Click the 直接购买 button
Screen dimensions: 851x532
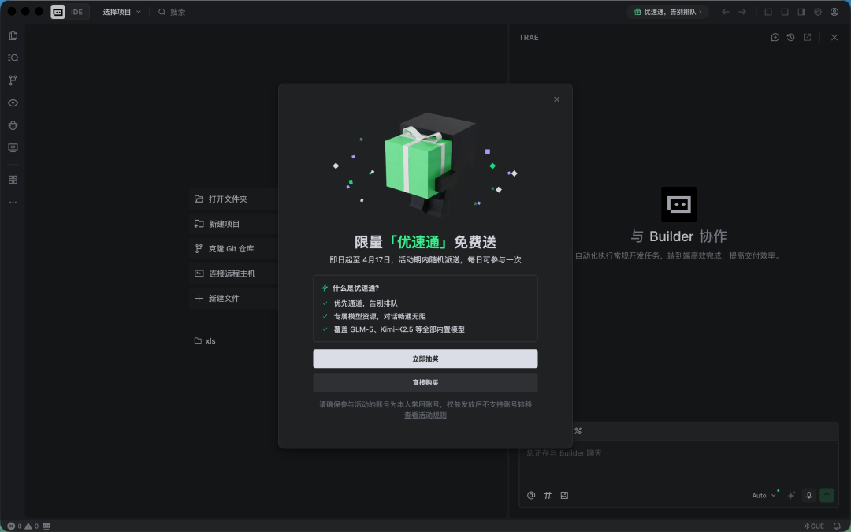tap(425, 383)
